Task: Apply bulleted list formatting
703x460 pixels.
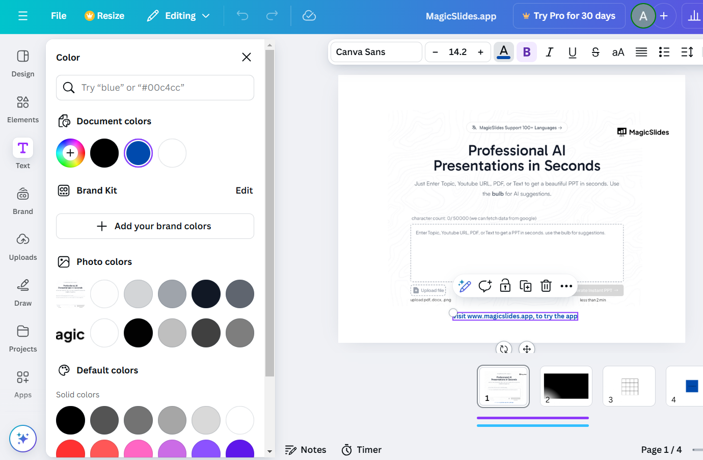Action: pos(664,52)
